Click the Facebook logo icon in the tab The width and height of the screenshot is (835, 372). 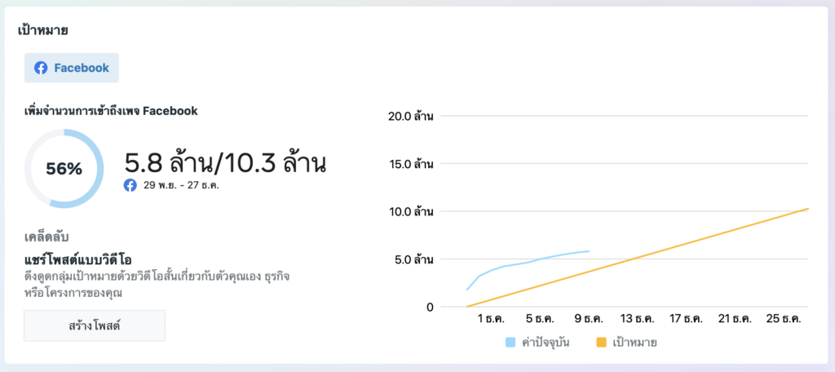pos(41,68)
